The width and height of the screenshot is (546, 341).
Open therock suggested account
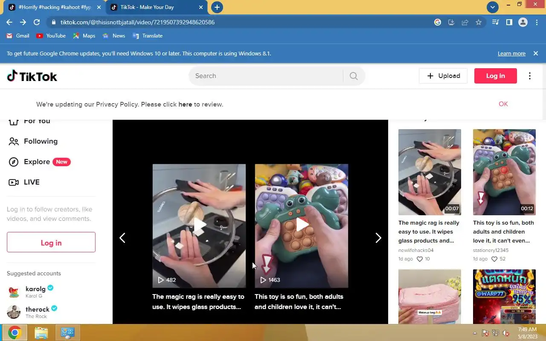tap(32, 312)
